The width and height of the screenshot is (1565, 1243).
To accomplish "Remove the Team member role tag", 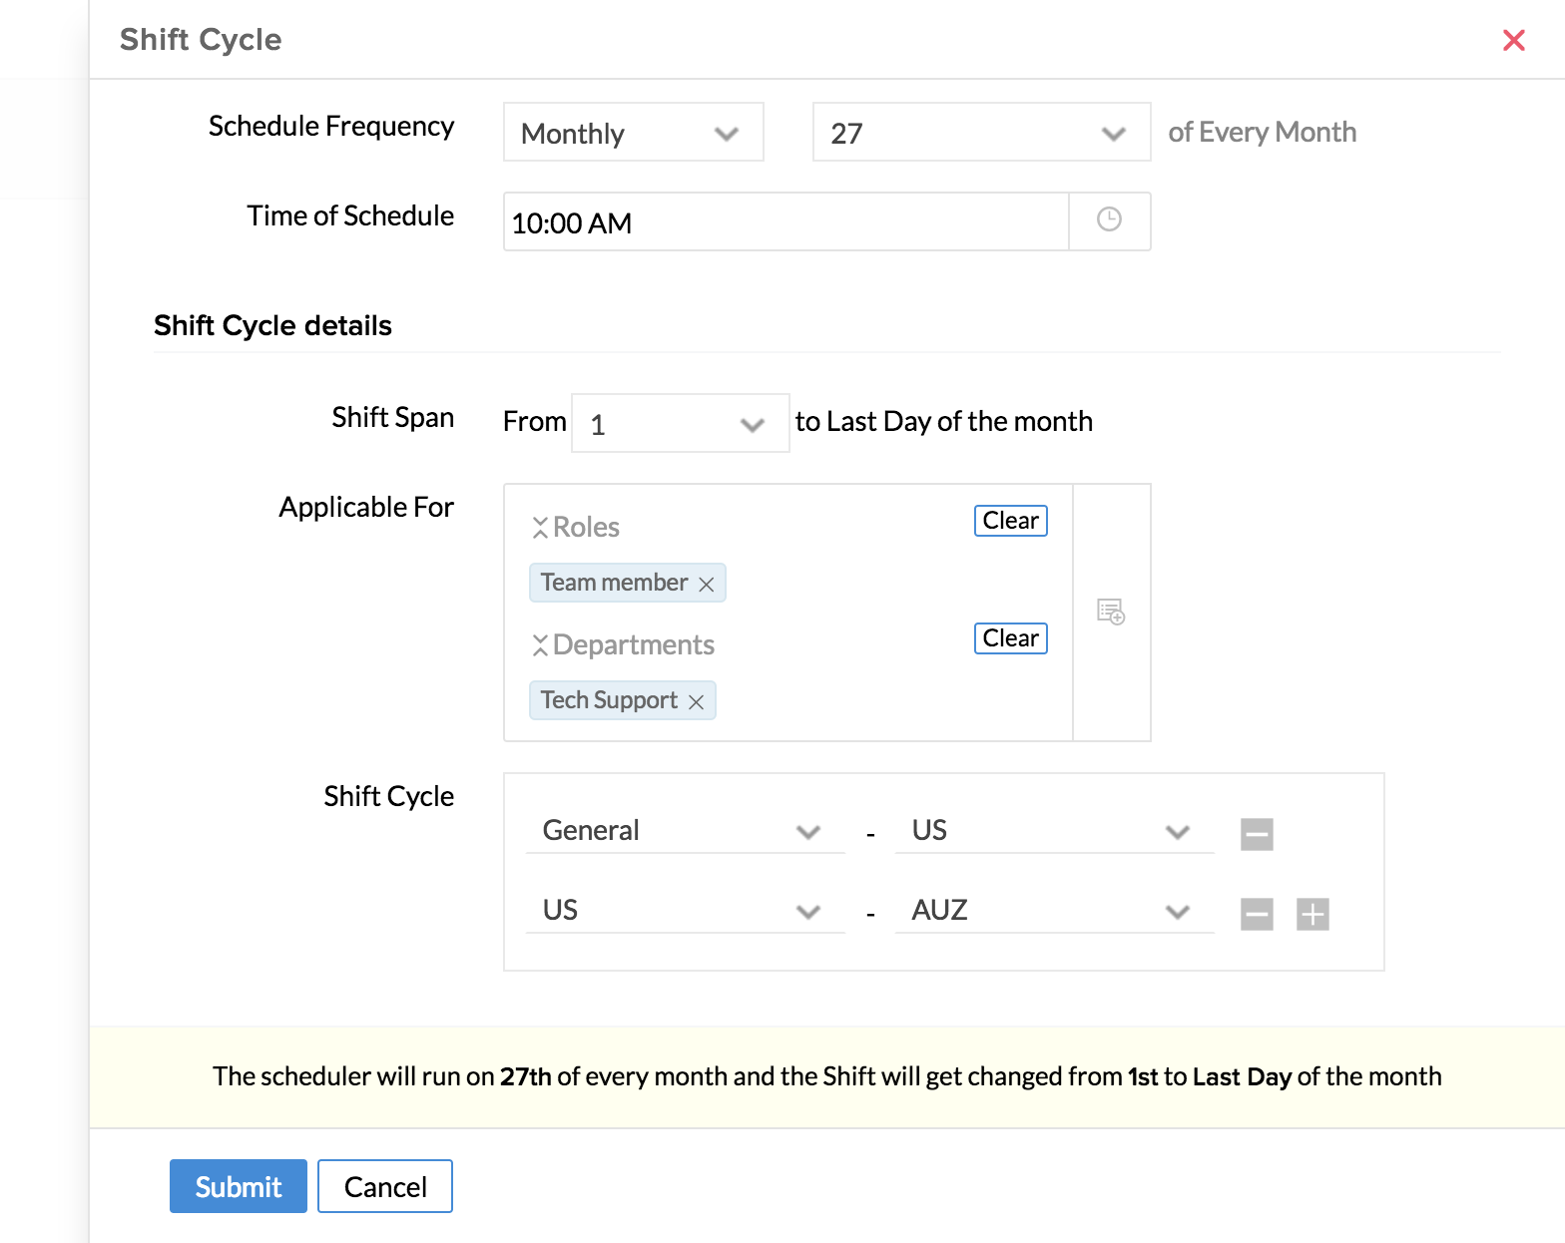I will tap(707, 585).
